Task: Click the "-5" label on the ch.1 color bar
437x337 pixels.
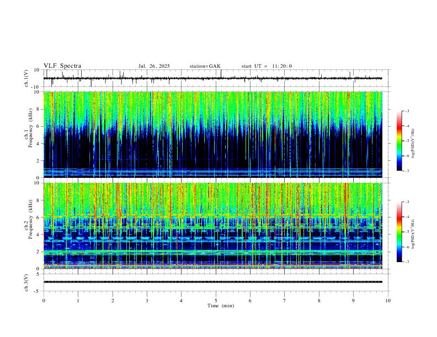Action: pyautogui.click(x=407, y=141)
